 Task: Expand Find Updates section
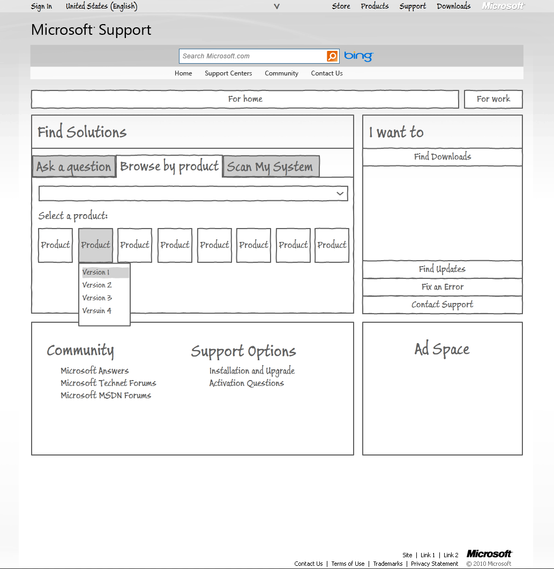pos(443,269)
